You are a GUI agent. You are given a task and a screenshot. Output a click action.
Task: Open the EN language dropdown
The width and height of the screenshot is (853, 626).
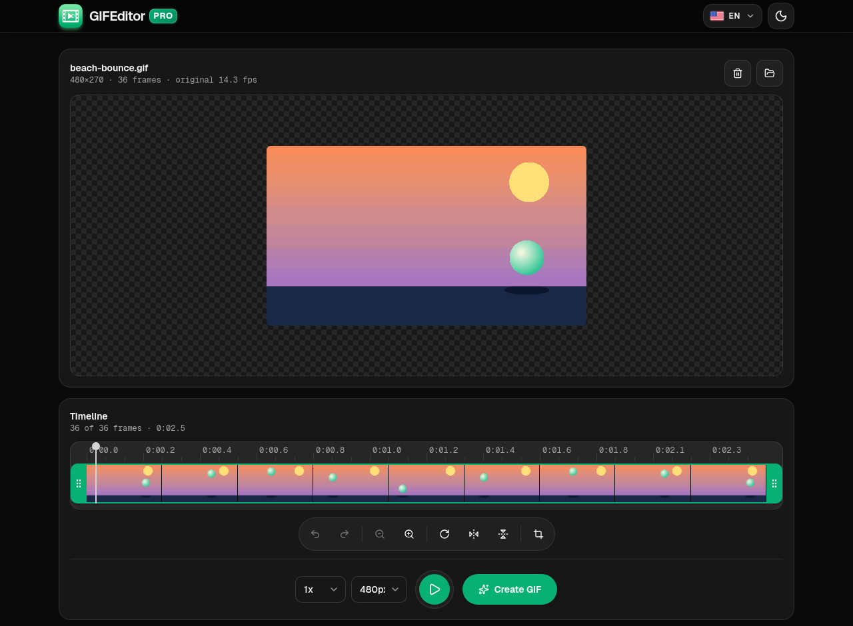click(x=732, y=16)
